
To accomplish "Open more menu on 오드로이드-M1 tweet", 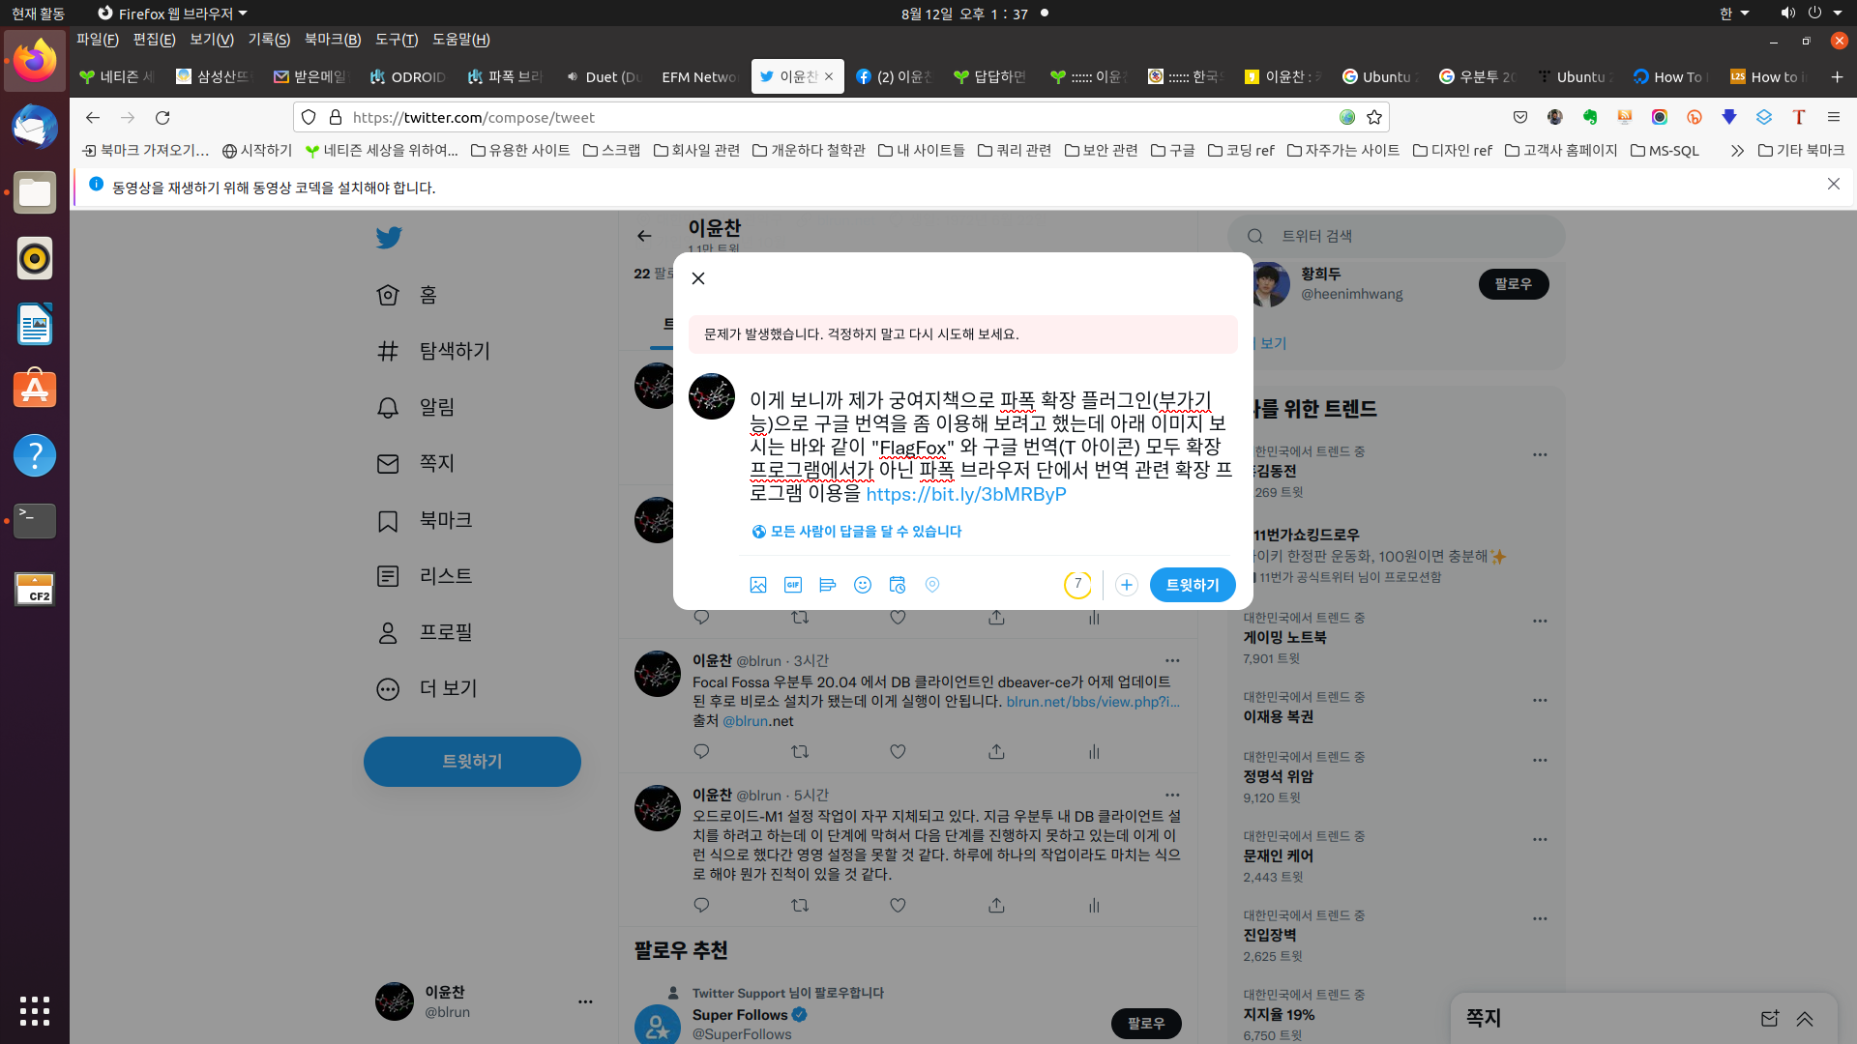I will point(1172,796).
